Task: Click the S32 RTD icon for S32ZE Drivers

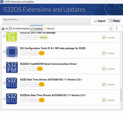Action: coord(12,83)
